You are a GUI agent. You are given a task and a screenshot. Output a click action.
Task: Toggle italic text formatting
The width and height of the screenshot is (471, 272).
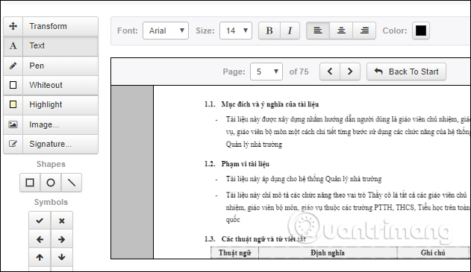pyautogui.click(x=290, y=31)
